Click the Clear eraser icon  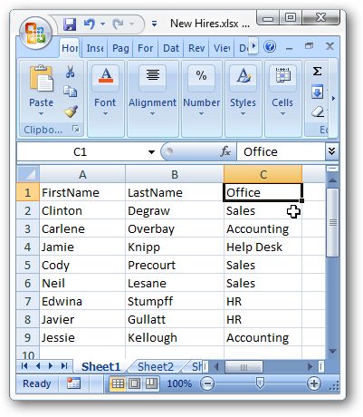[318, 112]
